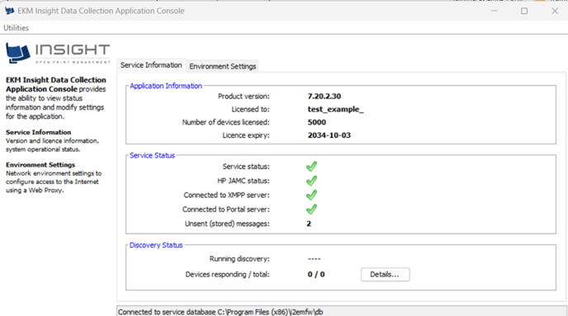
Task: Click the number of devices licensed value
Action: [317, 122]
